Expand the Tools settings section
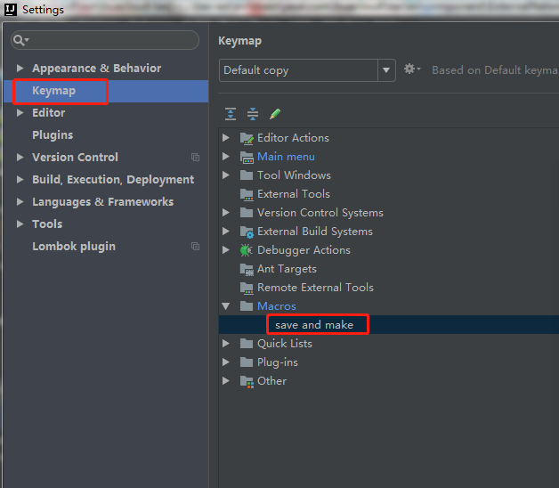Image resolution: width=559 pixels, height=488 pixels. (20, 224)
